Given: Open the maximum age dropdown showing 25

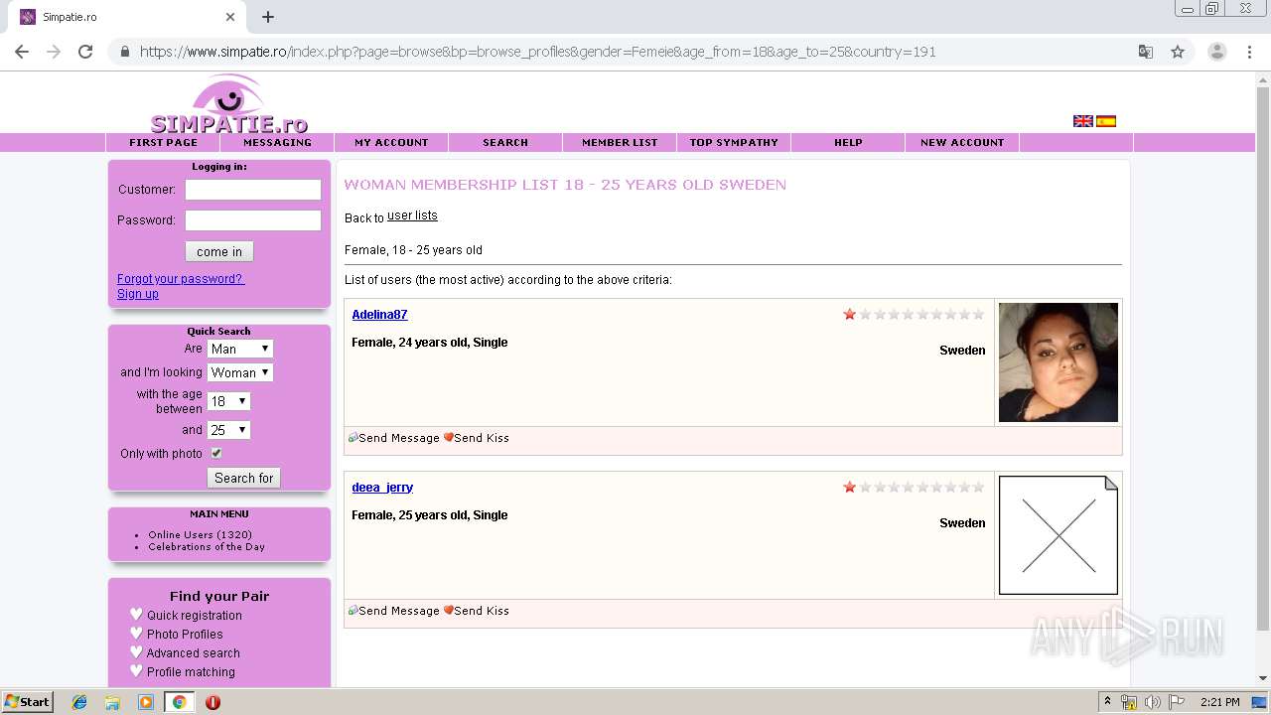Looking at the screenshot, I should click(228, 430).
